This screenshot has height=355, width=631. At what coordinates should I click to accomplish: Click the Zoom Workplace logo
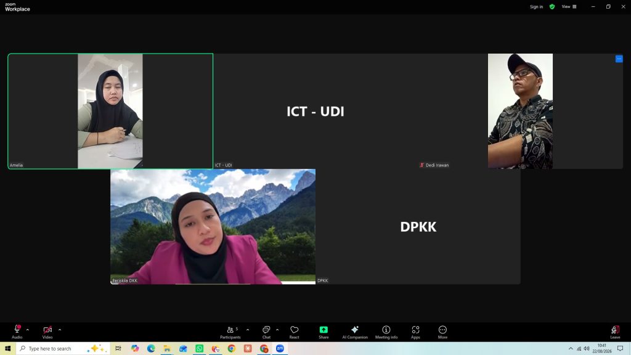17,7
